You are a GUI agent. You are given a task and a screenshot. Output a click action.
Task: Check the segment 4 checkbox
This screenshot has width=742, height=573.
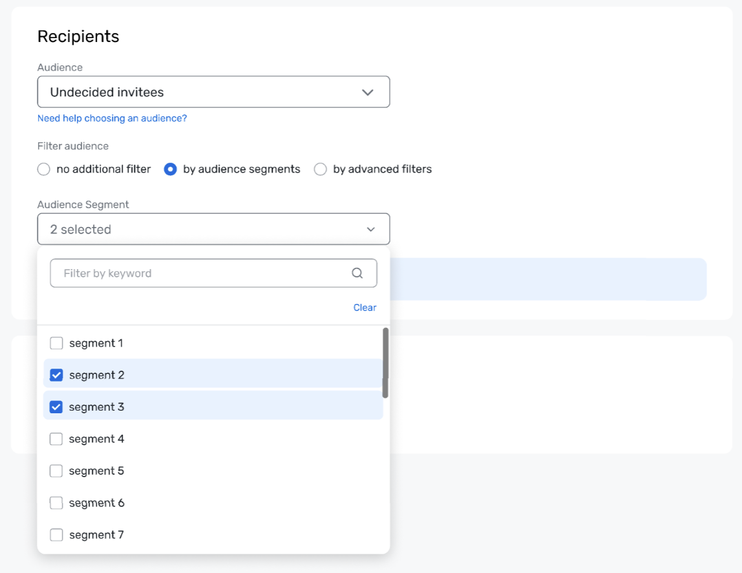pos(56,439)
